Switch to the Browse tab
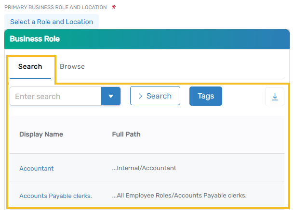294x210 pixels. [72, 67]
